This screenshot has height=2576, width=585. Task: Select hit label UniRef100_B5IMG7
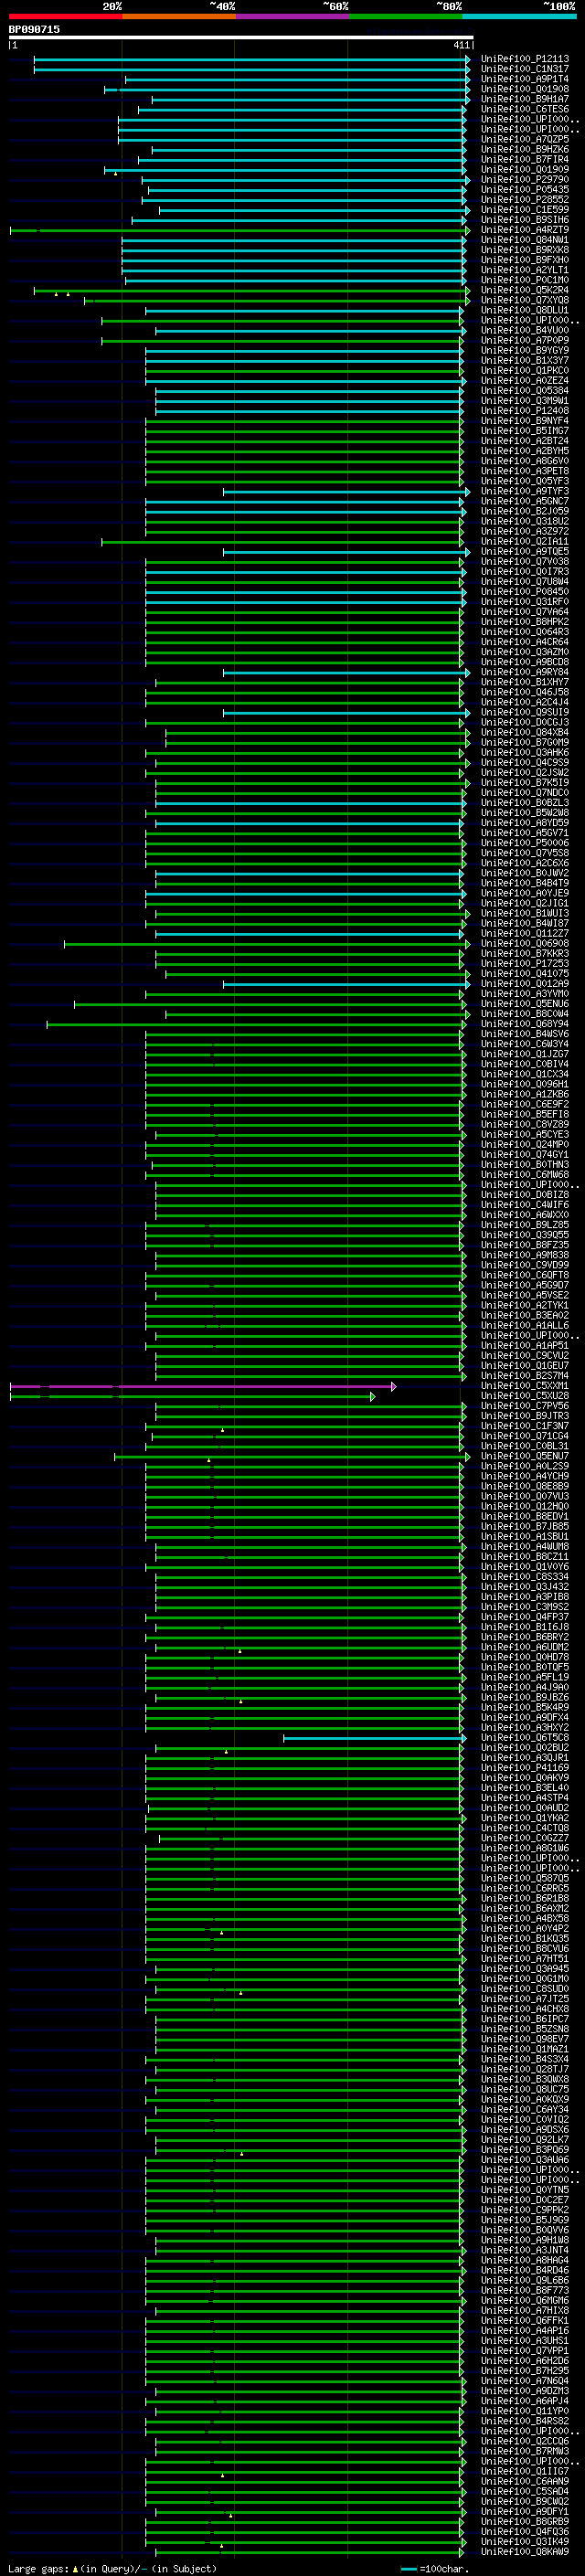click(524, 431)
